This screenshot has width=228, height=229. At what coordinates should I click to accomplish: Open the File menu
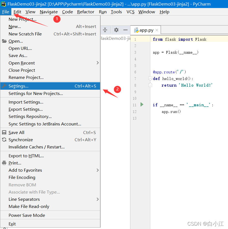[6, 12]
